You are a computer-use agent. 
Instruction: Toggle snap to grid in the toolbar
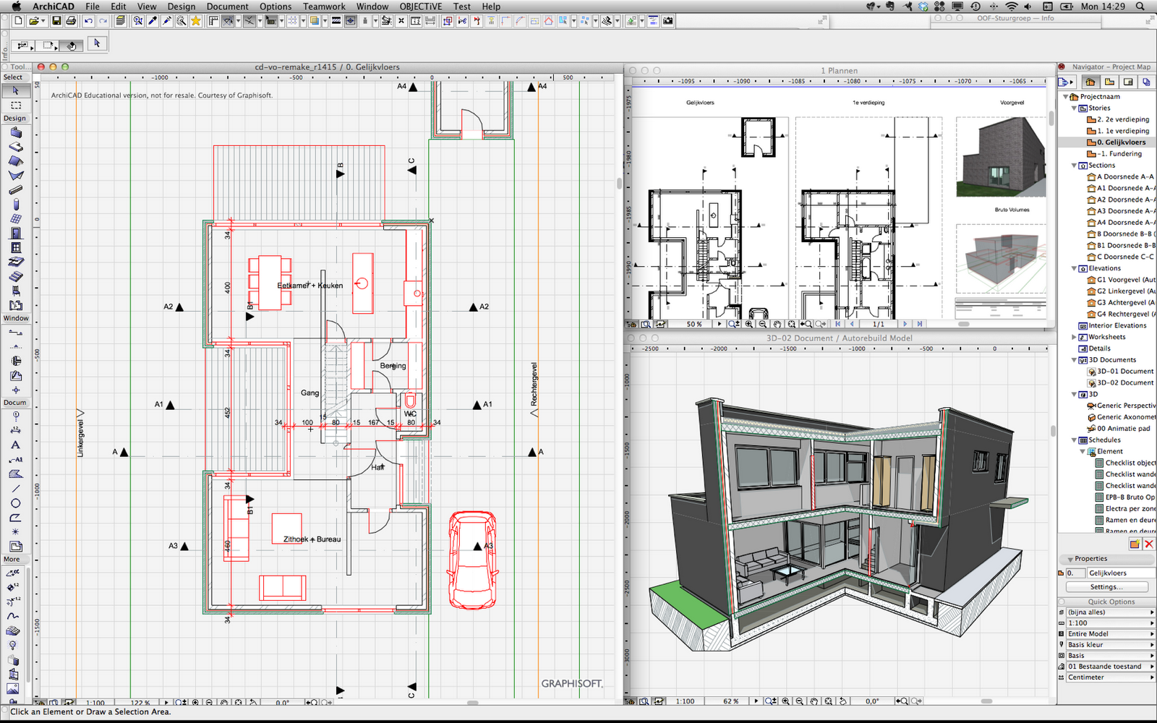pos(293,20)
